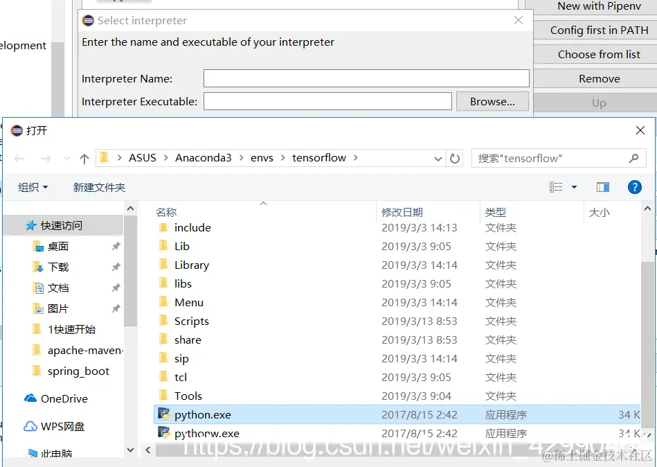Click the Forward arrow in file dialog
The width and height of the screenshot is (657, 467).
pos(46,159)
